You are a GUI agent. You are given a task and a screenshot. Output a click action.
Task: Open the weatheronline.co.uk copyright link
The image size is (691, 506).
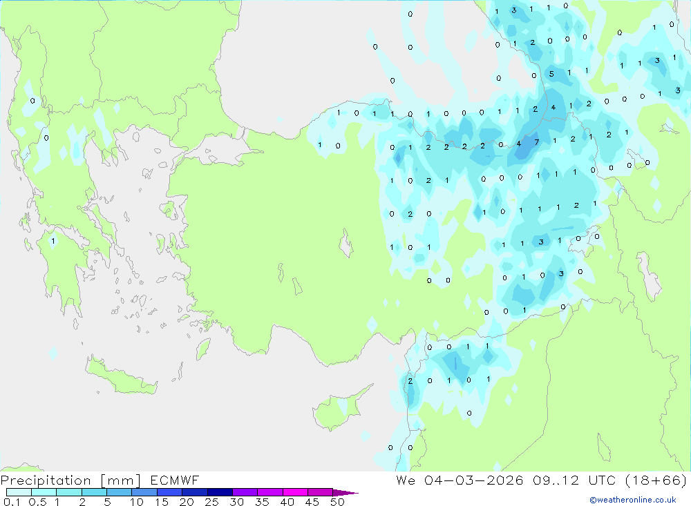(x=633, y=500)
